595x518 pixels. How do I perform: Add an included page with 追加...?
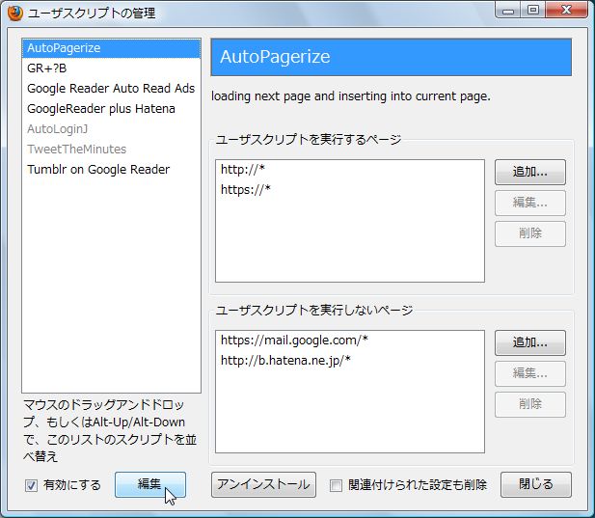pos(530,173)
